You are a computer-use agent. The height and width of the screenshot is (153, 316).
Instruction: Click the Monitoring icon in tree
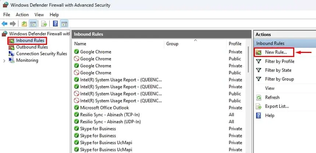pyautogui.click(x=11, y=60)
